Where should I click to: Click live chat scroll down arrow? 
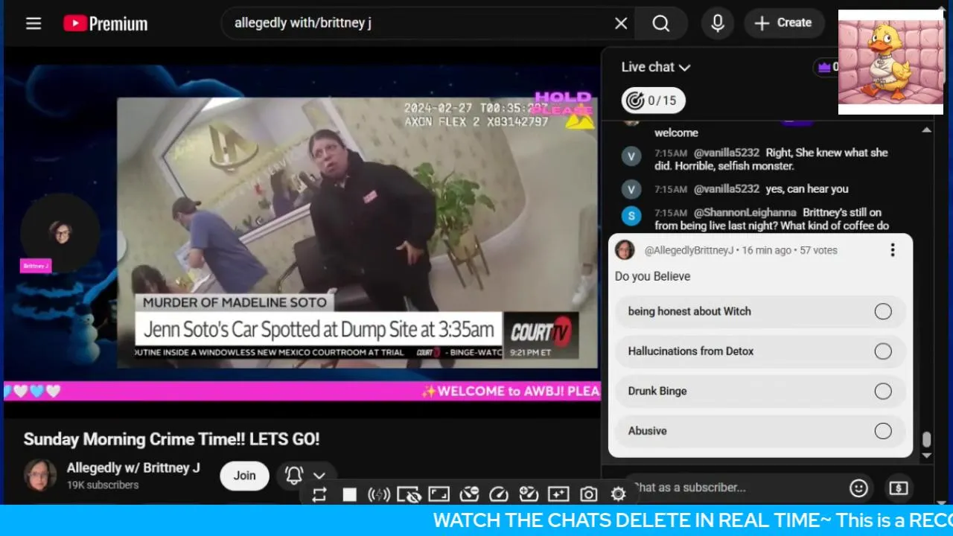[926, 456]
